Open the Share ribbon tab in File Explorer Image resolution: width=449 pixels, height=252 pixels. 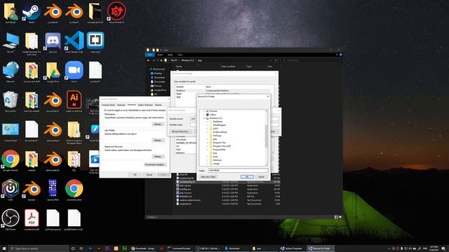[170, 55]
